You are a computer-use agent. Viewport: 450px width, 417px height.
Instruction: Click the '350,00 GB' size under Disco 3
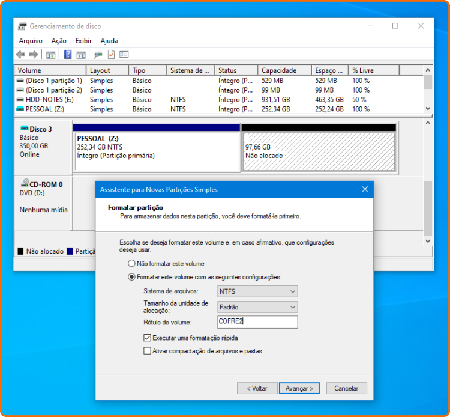click(x=34, y=146)
